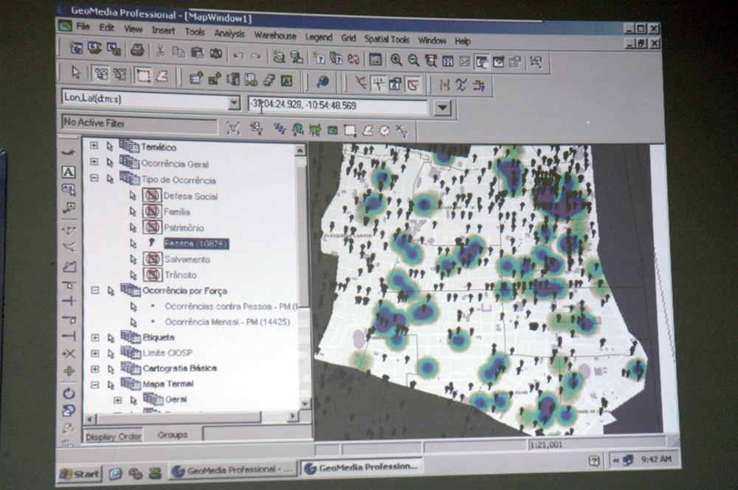Image resolution: width=738 pixels, height=490 pixels.
Task: Click the coordinates input field
Action: pyautogui.click(x=337, y=105)
